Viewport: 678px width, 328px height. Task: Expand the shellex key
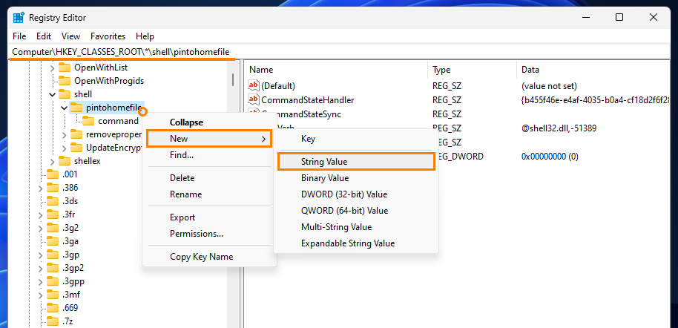coord(53,162)
